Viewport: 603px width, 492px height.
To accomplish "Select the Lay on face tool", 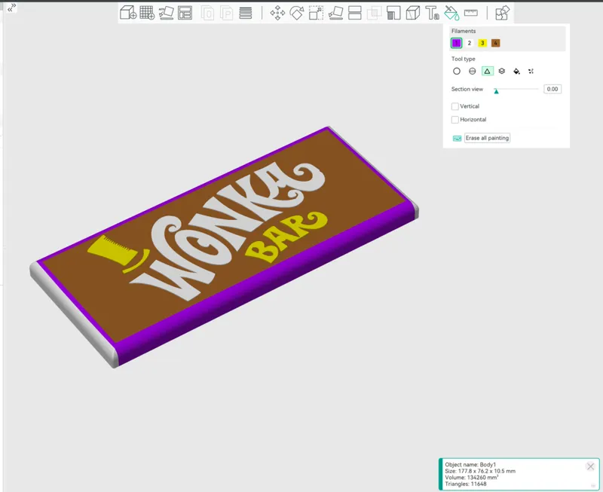I will point(335,13).
